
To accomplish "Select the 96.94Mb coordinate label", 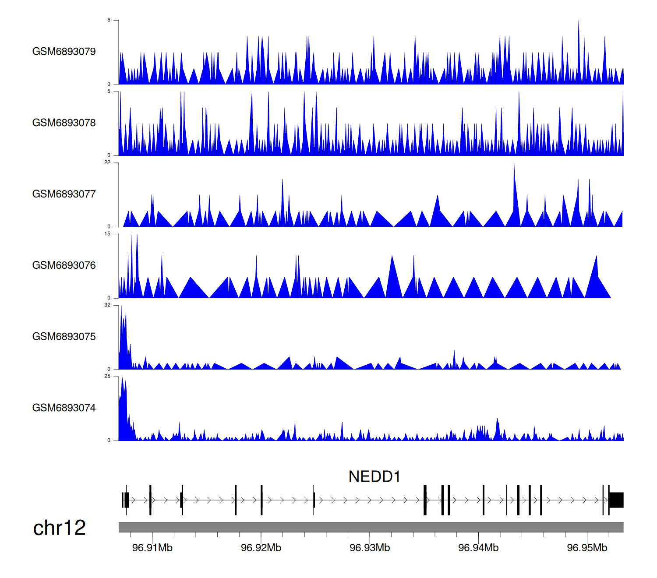I will [478, 548].
